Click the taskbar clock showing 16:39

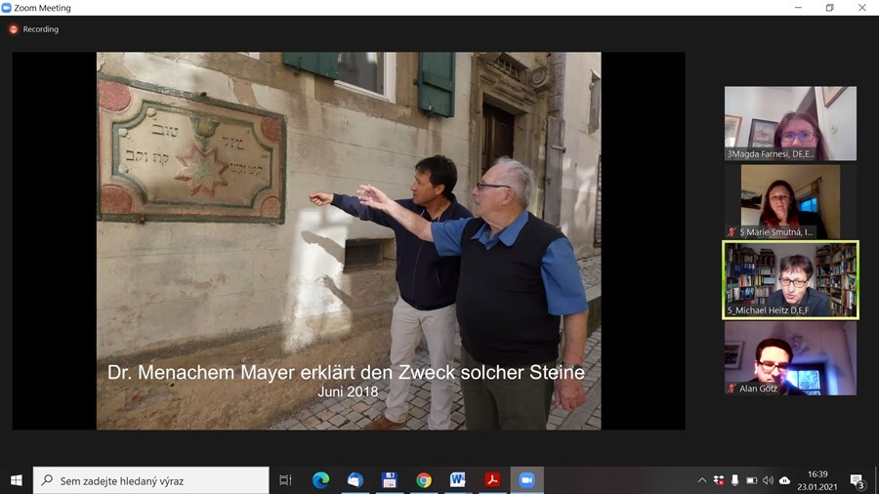817,480
